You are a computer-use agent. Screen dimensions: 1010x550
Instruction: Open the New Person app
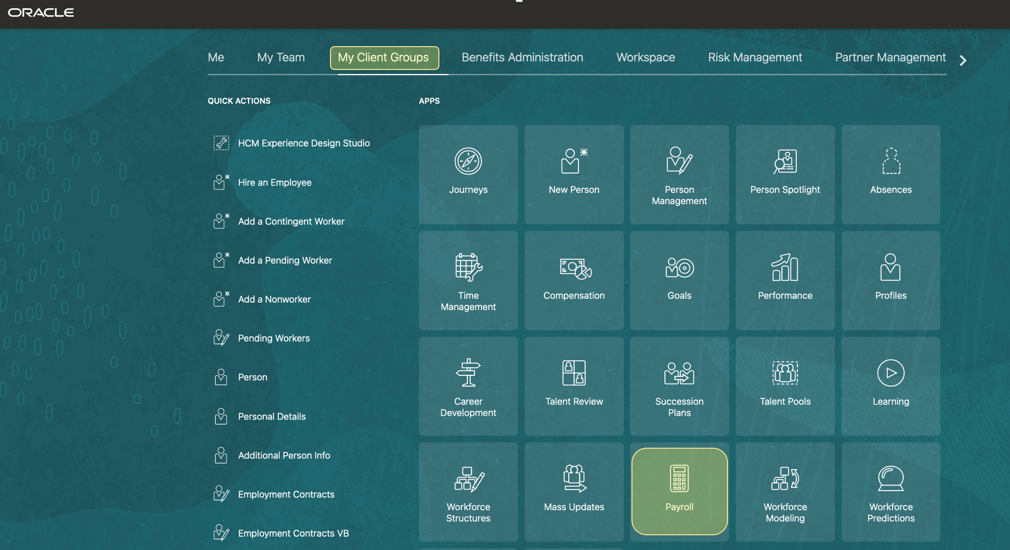click(x=573, y=174)
